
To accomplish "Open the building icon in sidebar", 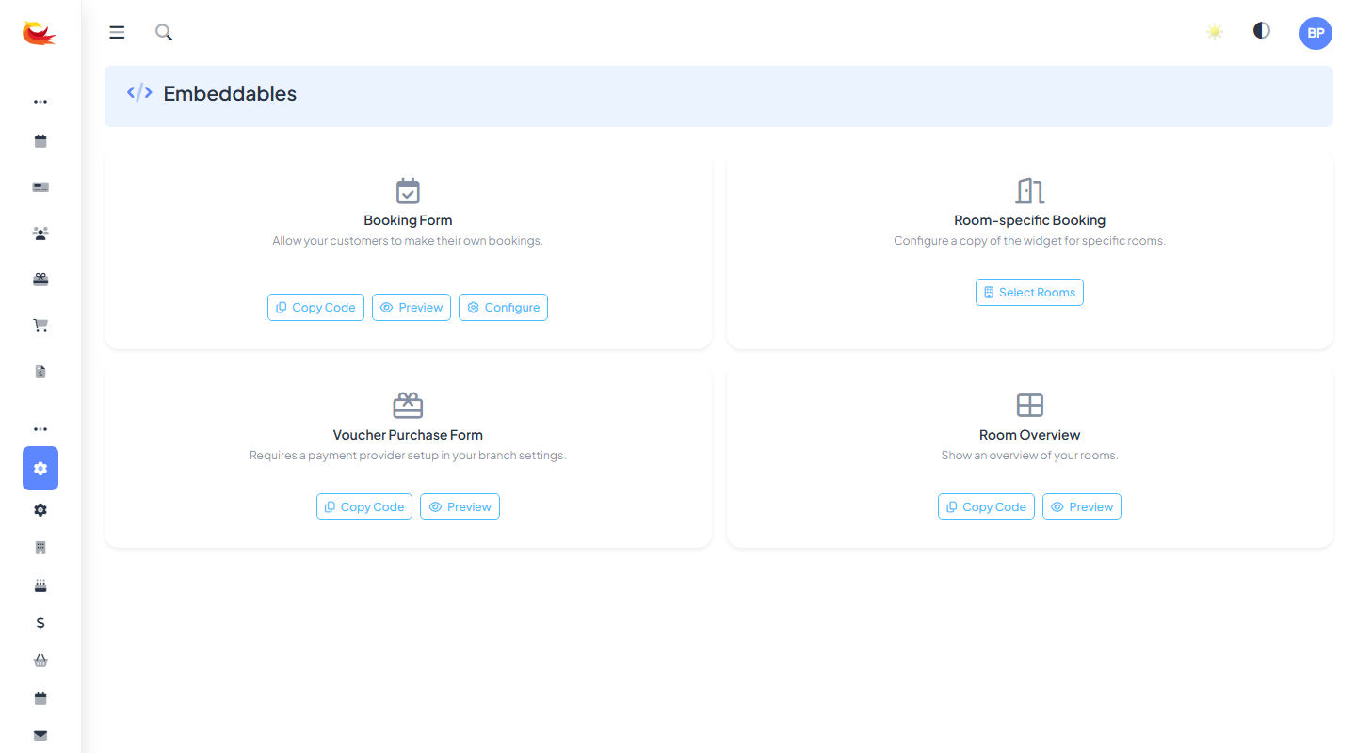I will tap(40, 548).
